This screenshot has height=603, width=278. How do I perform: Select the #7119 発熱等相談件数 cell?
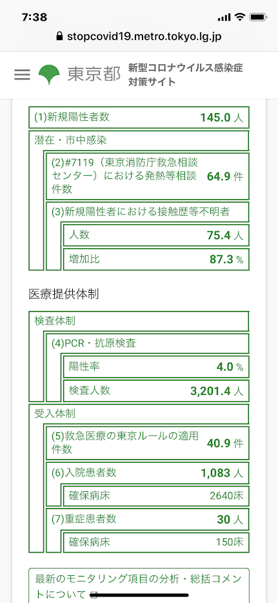(148, 176)
